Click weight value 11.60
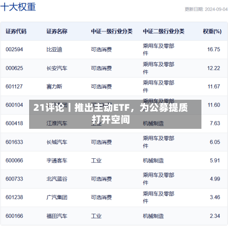231x229 pixels. tap(214, 105)
